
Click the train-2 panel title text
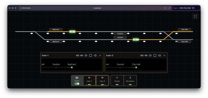point(109,55)
